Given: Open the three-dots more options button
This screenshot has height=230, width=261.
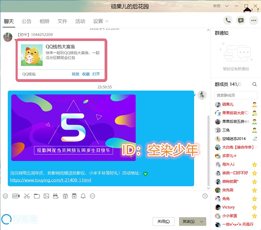Looking at the screenshot, I should point(254,21).
